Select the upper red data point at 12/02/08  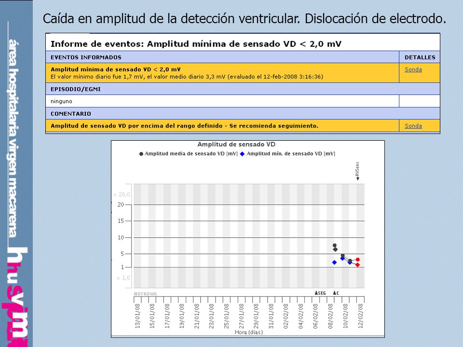tap(357, 260)
